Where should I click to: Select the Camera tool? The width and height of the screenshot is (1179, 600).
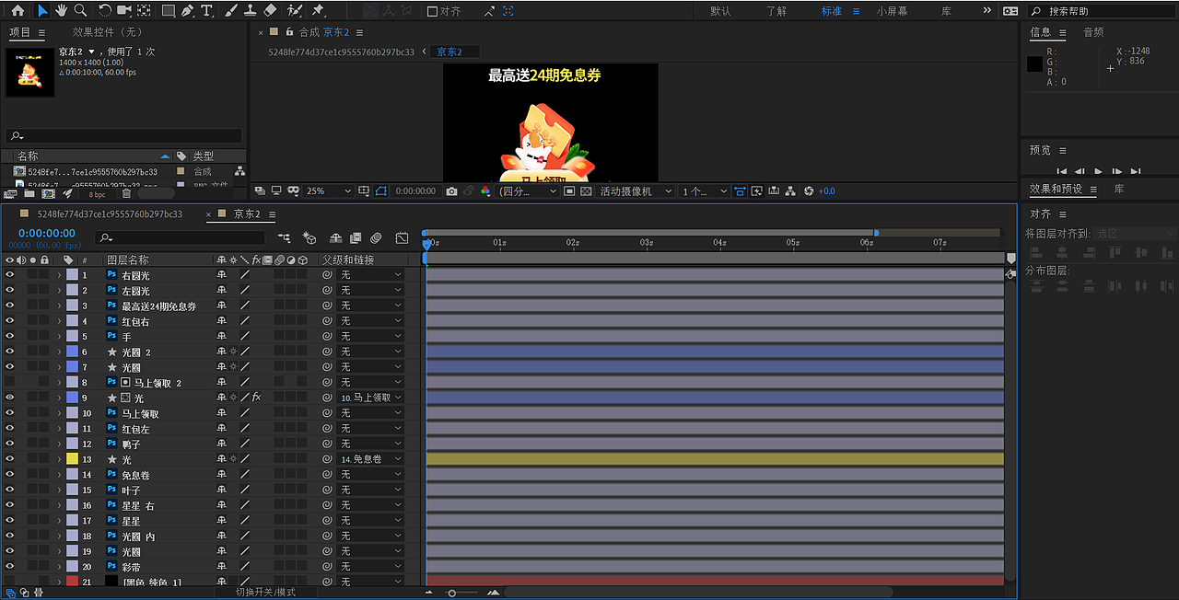124,11
